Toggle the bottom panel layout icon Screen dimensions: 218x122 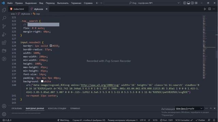point(188,3)
